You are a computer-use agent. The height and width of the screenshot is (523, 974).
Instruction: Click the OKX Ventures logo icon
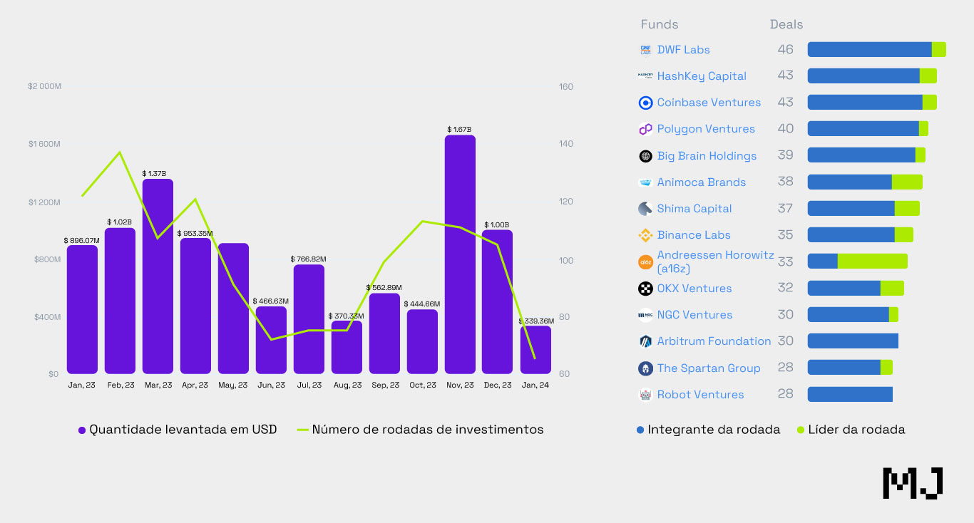pyautogui.click(x=645, y=289)
